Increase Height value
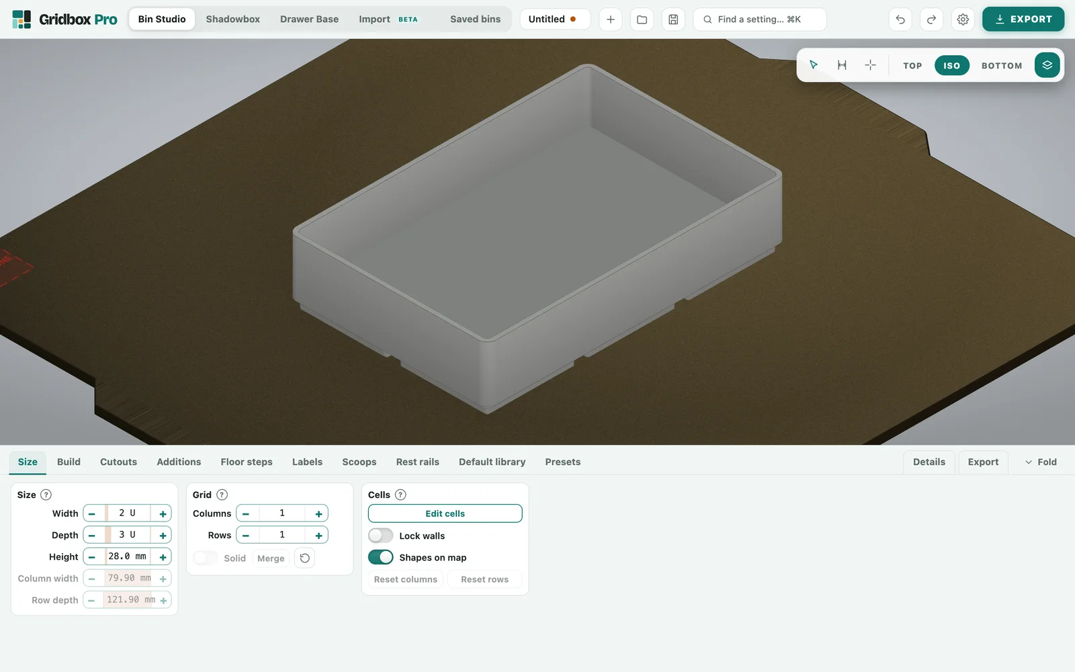The image size is (1075, 672). [163, 556]
